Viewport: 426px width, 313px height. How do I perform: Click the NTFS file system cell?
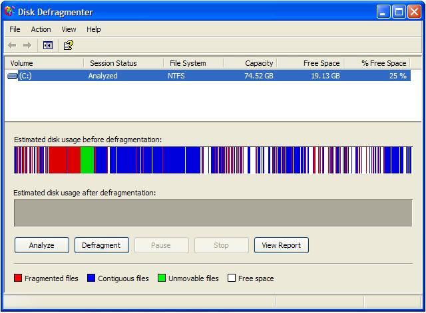point(176,76)
